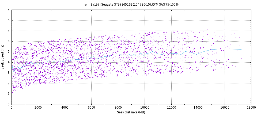Screen dimensions: 257x115
Task: Click the "Seek Speed (ms)" axis label
Action: pos(3,57)
